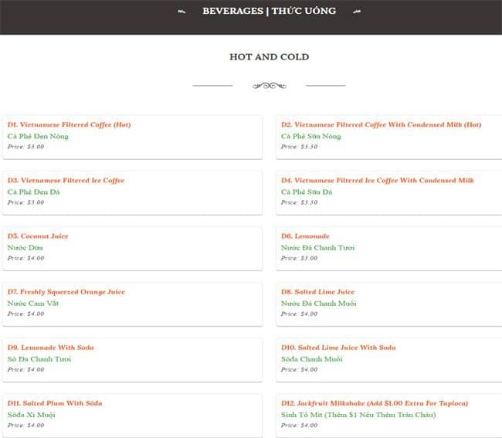The image size is (502, 438).
Task: Open D1 Vietnamese Filtered Coffee (Hot)
Action: click(x=70, y=124)
